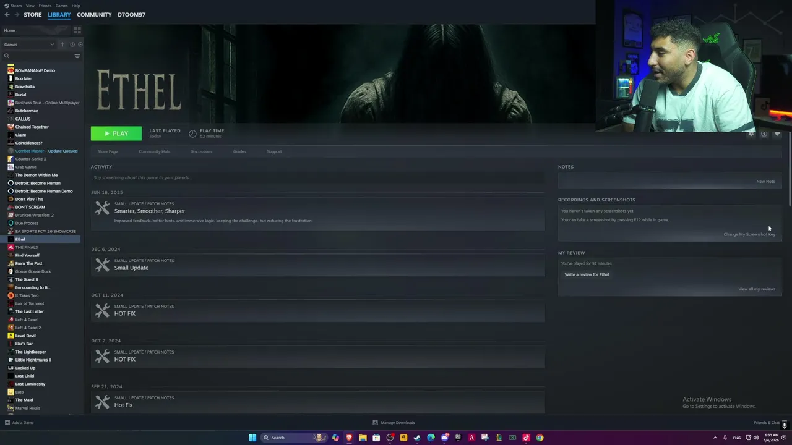This screenshot has height=445, width=792.
Task: Open advanced filter options in sidebar
Action: coord(77,56)
